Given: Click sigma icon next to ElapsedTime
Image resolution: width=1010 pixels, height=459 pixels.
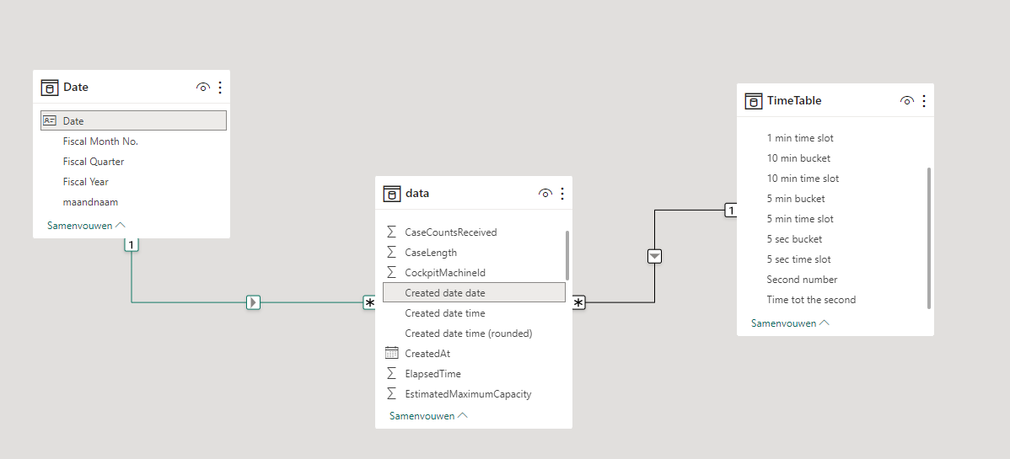Looking at the screenshot, I should click(392, 374).
